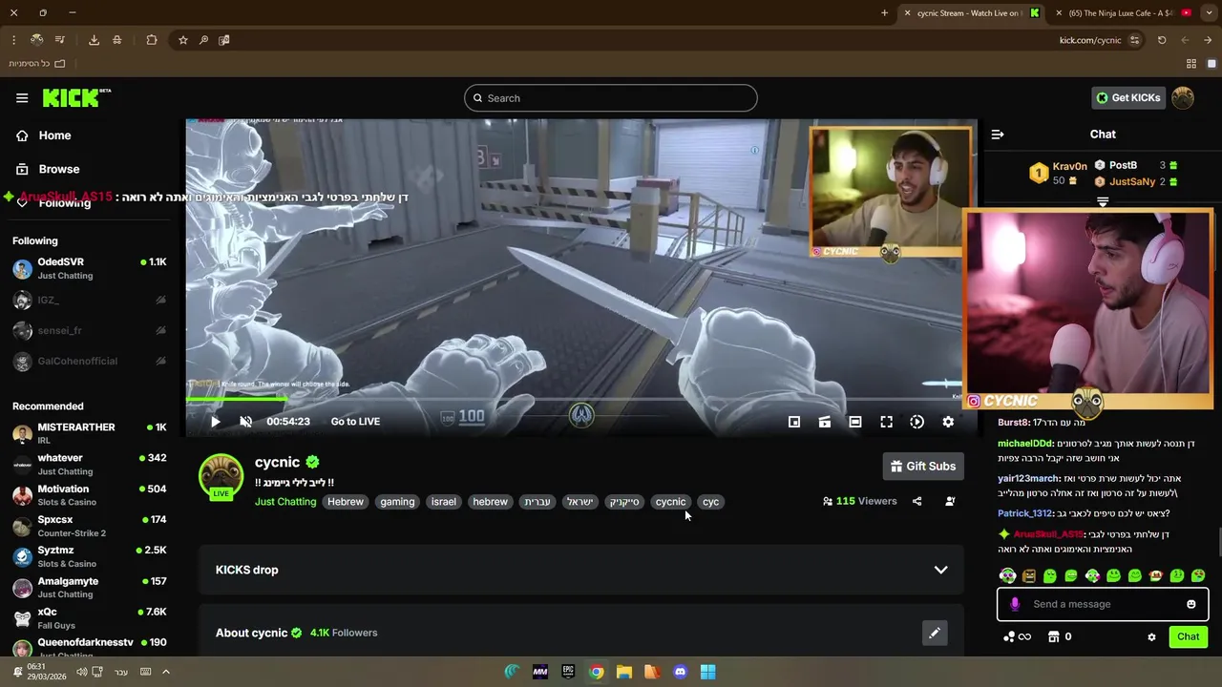Open the Just Chatting category link
This screenshot has height=687, width=1222.
pos(285,502)
